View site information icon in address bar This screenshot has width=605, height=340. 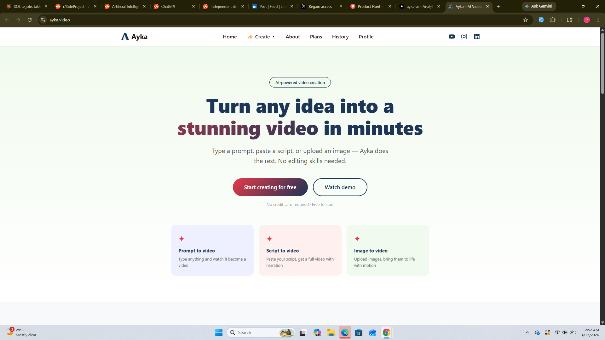click(43, 20)
